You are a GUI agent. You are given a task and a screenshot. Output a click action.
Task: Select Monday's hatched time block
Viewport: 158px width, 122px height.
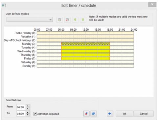[x=85, y=44]
